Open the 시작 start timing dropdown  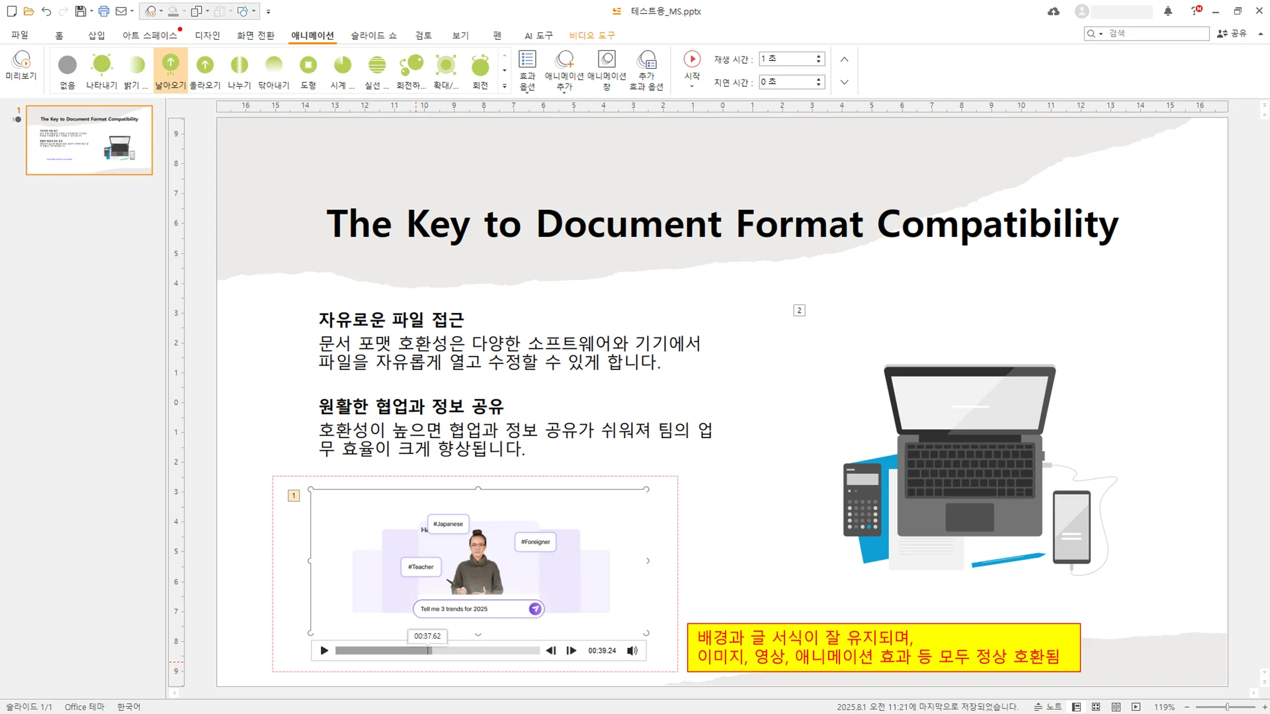tap(692, 69)
